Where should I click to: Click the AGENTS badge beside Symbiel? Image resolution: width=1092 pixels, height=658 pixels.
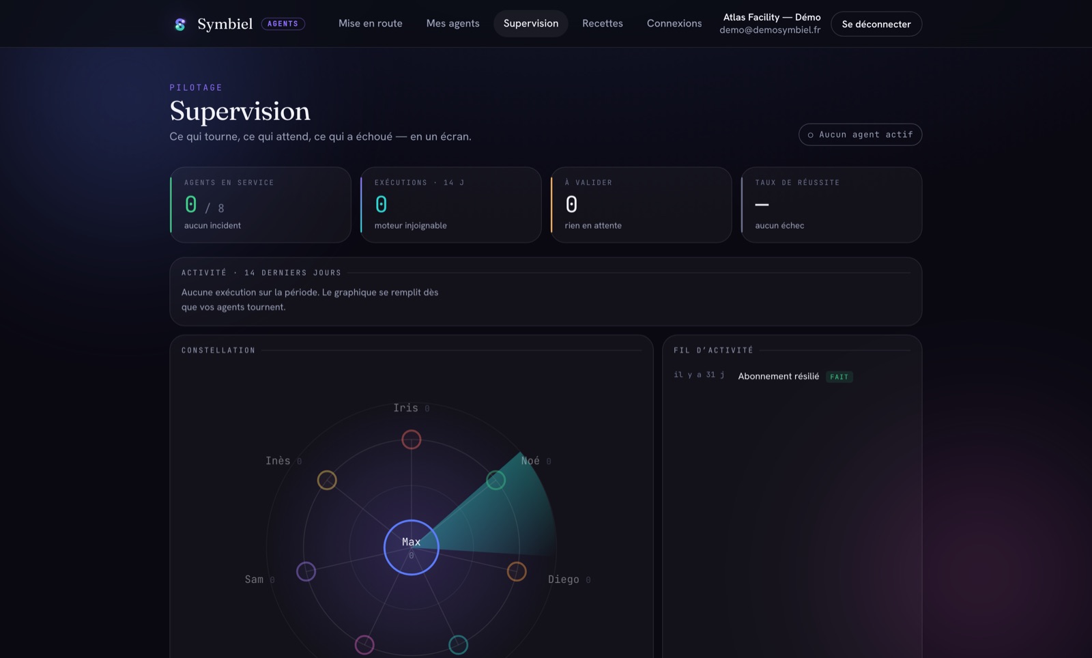[283, 24]
